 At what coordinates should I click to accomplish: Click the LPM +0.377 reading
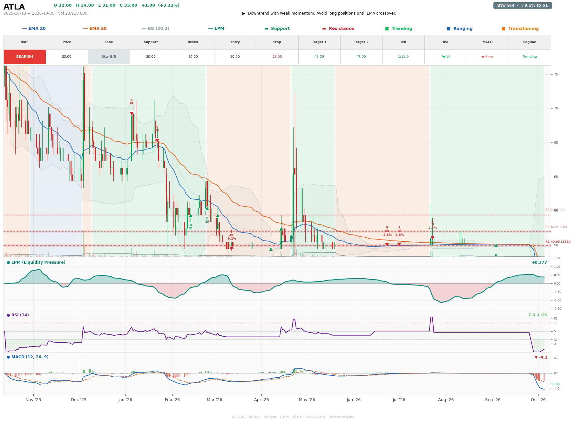[x=539, y=262]
